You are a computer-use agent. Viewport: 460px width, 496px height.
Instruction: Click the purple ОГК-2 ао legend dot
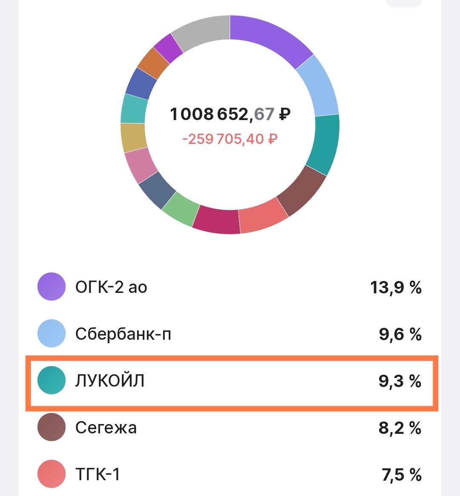[x=51, y=287]
